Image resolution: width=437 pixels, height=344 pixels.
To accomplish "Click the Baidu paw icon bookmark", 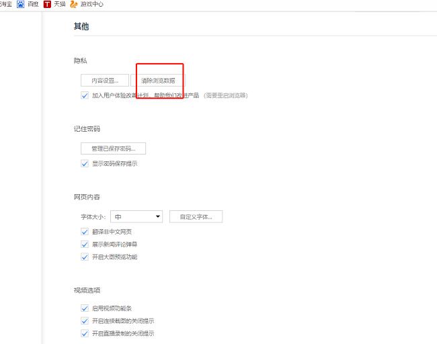I will [x=20, y=4].
